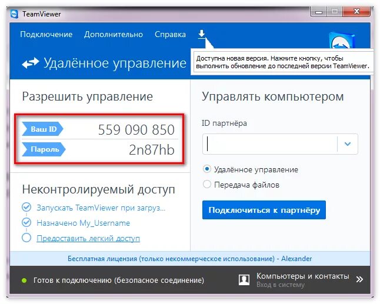This screenshot has height=304, width=380.
Task: Click the password value 2n87hb
Action: click(x=152, y=150)
